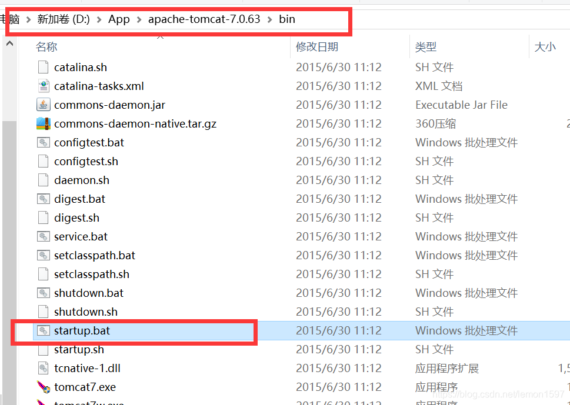Image resolution: width=570 pixels, height=405 pixels.
Task: Click the setclasspath.sh file icon
Action: coord(44,275)
